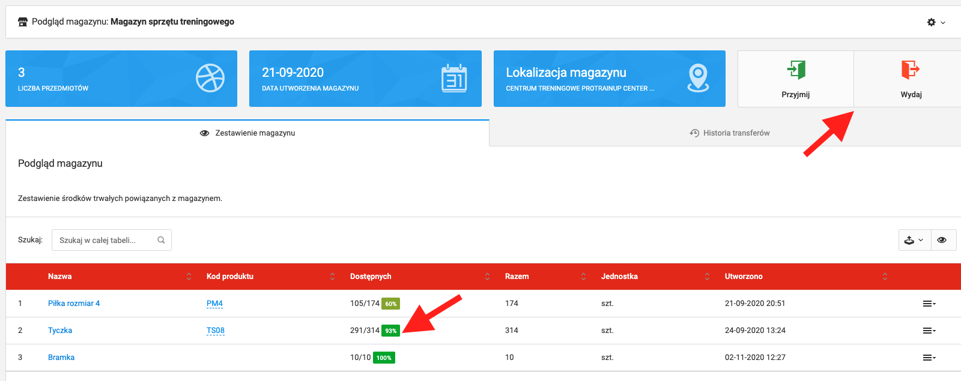Click the Przyjmij receive-goods icon
961x381 pixels.
point(796,70)
